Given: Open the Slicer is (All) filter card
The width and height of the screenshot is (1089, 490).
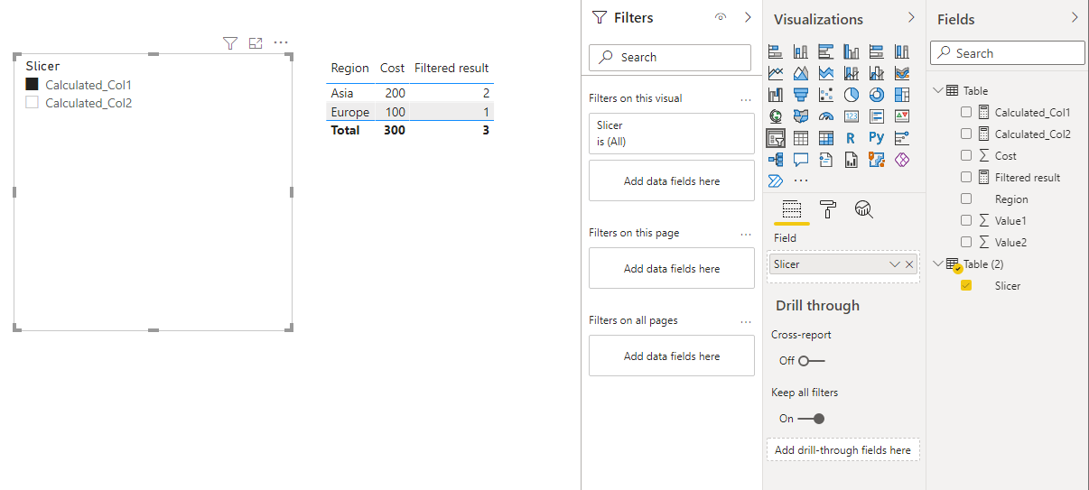Looking at the screenshot, I should [672, 134].
